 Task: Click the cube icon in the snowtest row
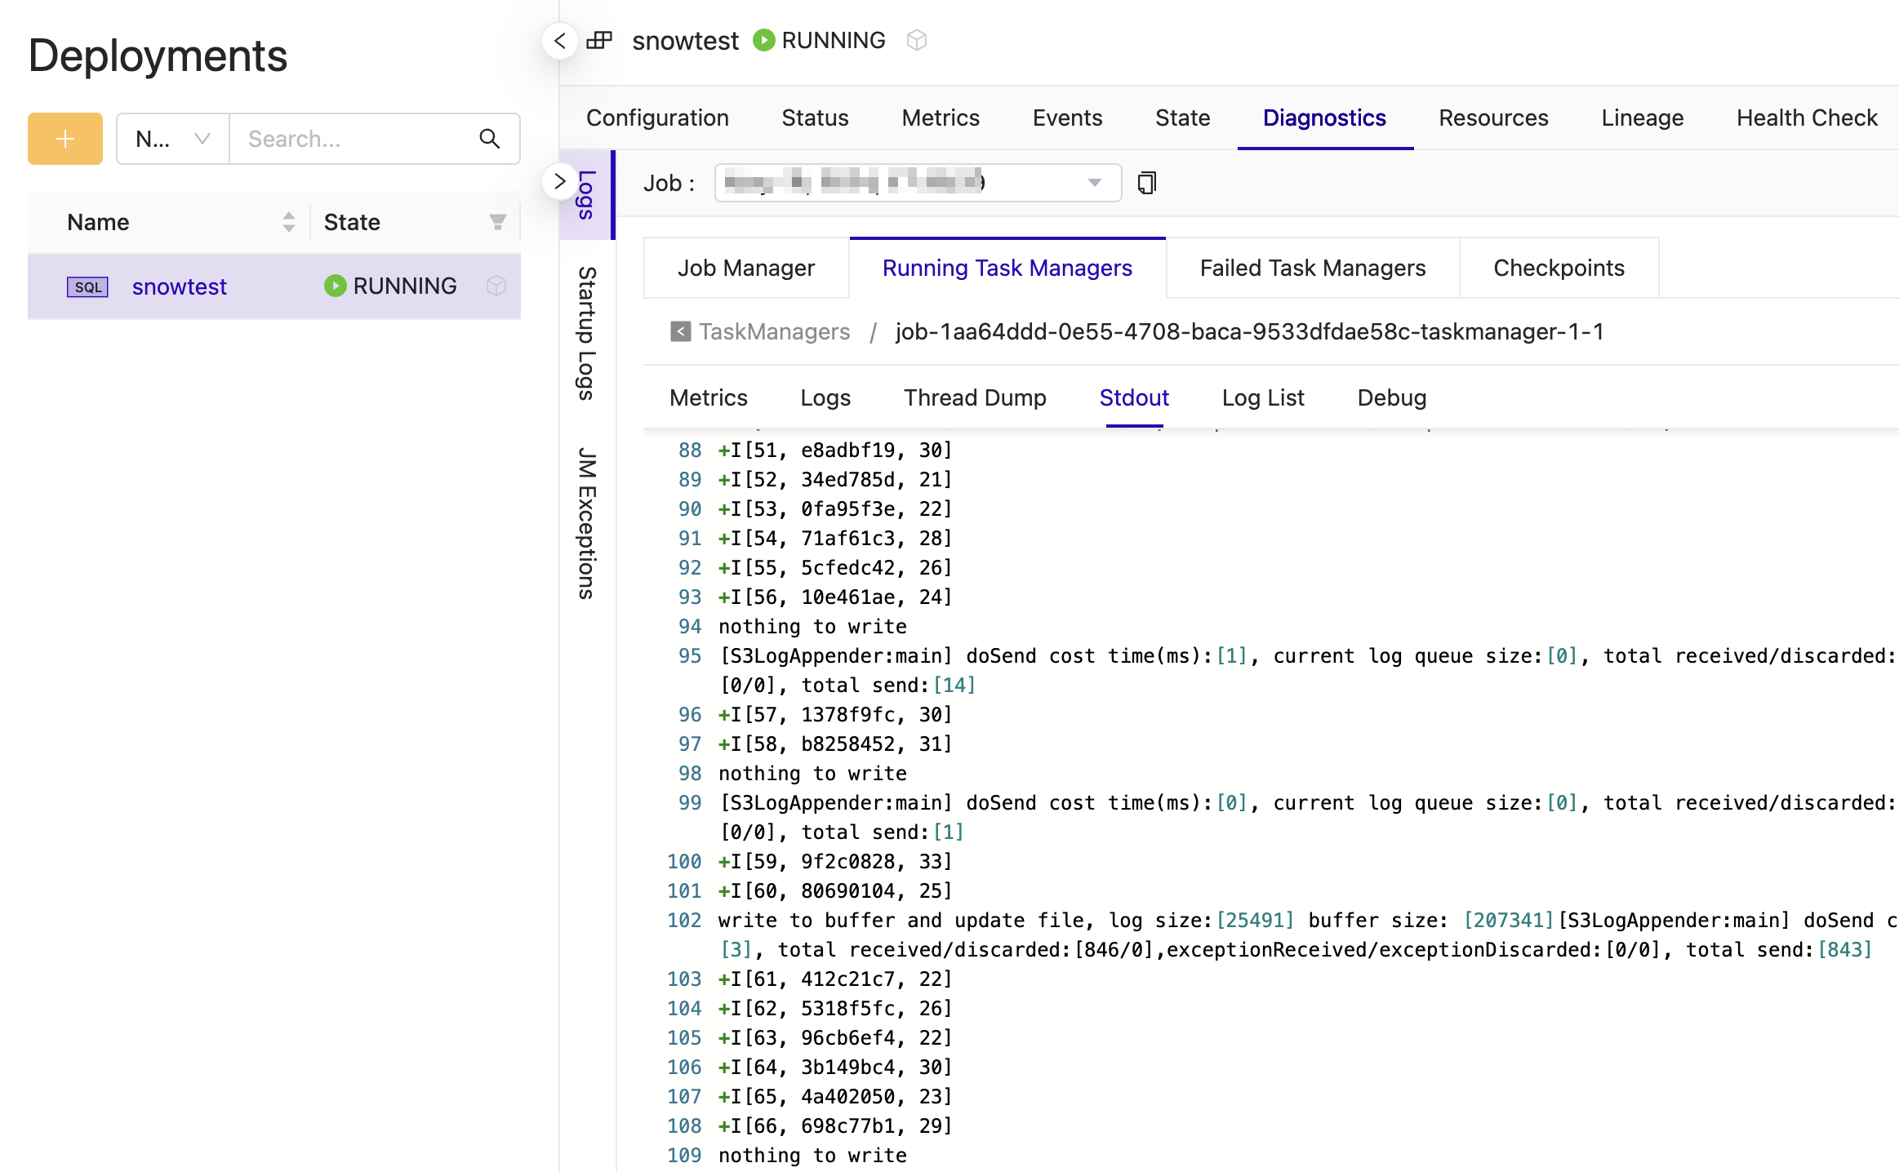click(496, 286)
